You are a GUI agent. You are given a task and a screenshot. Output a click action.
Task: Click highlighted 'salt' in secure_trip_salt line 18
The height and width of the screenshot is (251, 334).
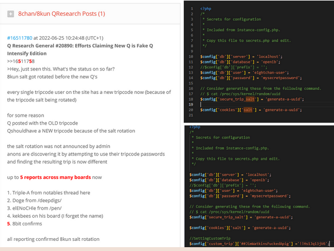click(x=250, y=99)
